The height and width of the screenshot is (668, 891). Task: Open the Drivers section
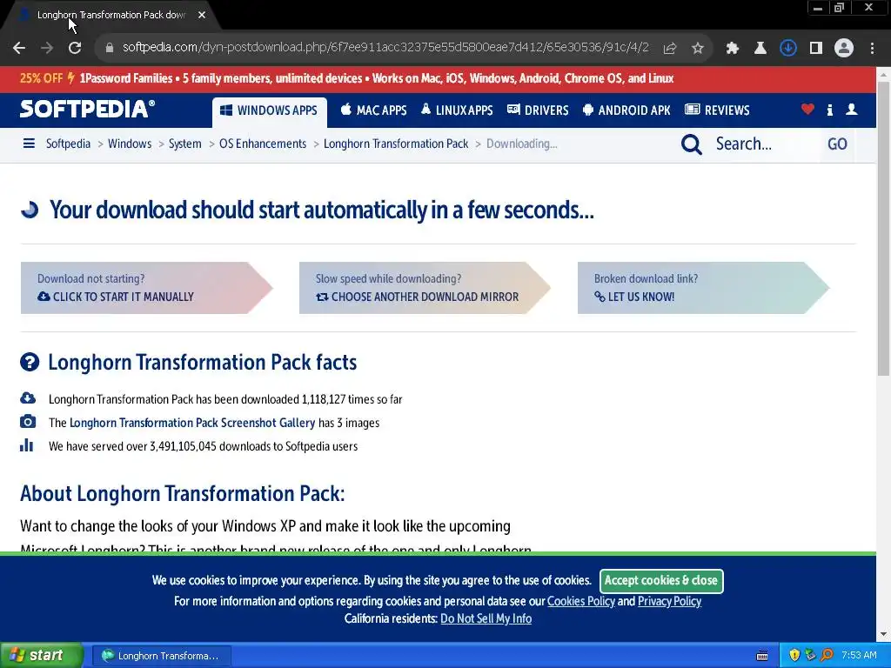(x=538, y=110)
